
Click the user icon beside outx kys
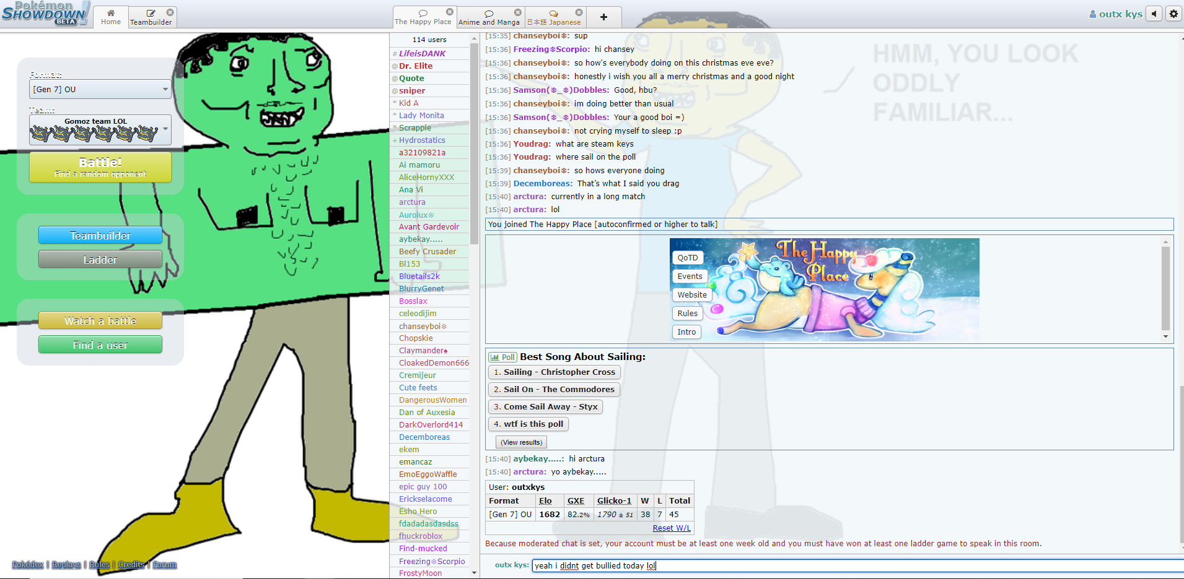(1093, 14)
